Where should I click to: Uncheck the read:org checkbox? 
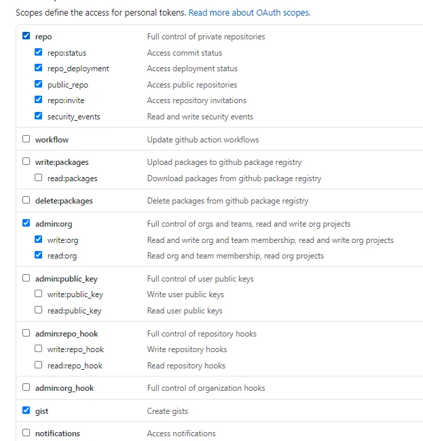[39, 256]
